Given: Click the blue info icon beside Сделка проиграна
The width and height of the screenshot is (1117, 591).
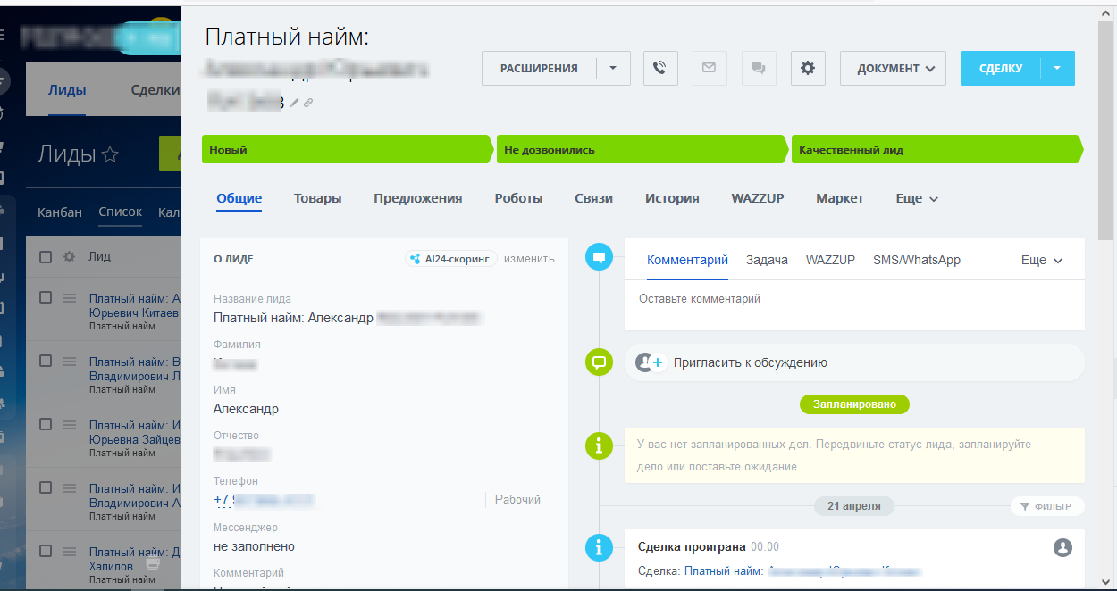Looking at the screenshot, I should pos(599,547).
